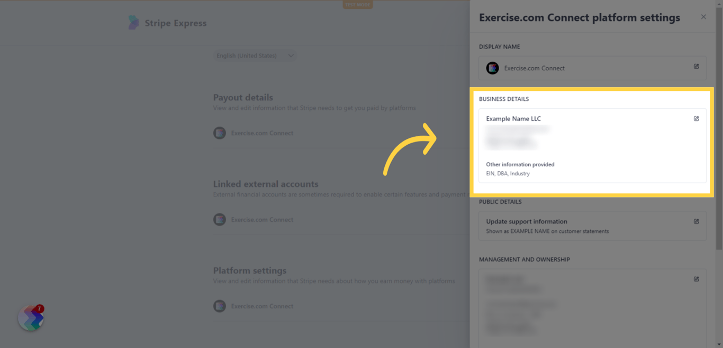The height and width of the screenshot is (348, 723).
Task: Open the chat widget with 7 notifications
Action: click(31, 317)
